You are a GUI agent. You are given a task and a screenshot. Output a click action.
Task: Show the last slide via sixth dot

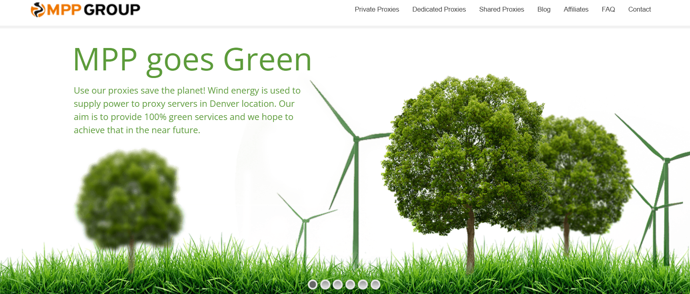(x=375, y=284)
